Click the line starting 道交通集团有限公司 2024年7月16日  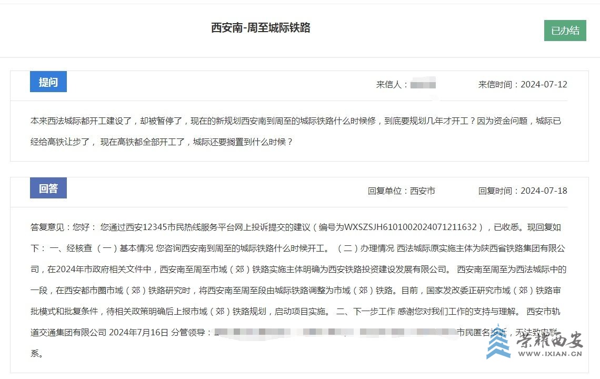(295, 333)
